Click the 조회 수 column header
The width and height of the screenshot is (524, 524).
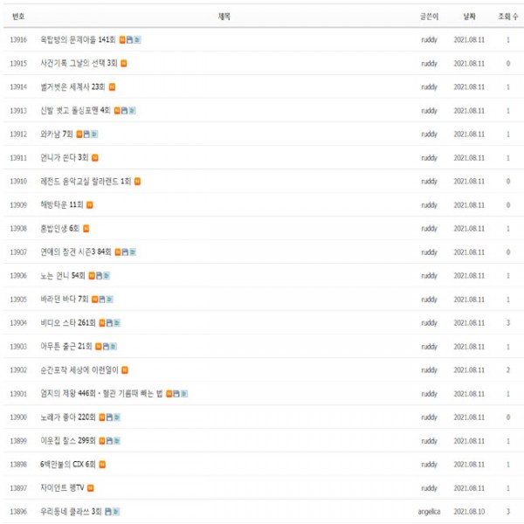tap(507, 16)
